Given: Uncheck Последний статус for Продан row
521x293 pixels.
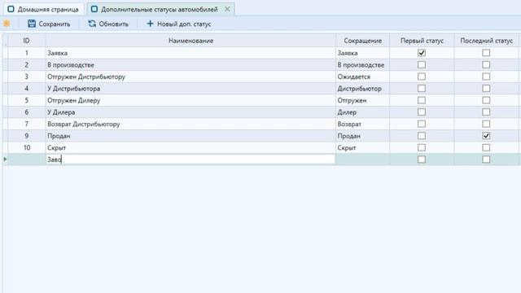Looking at the screenshot, I should pyautogui.click(x=486, y=136).
